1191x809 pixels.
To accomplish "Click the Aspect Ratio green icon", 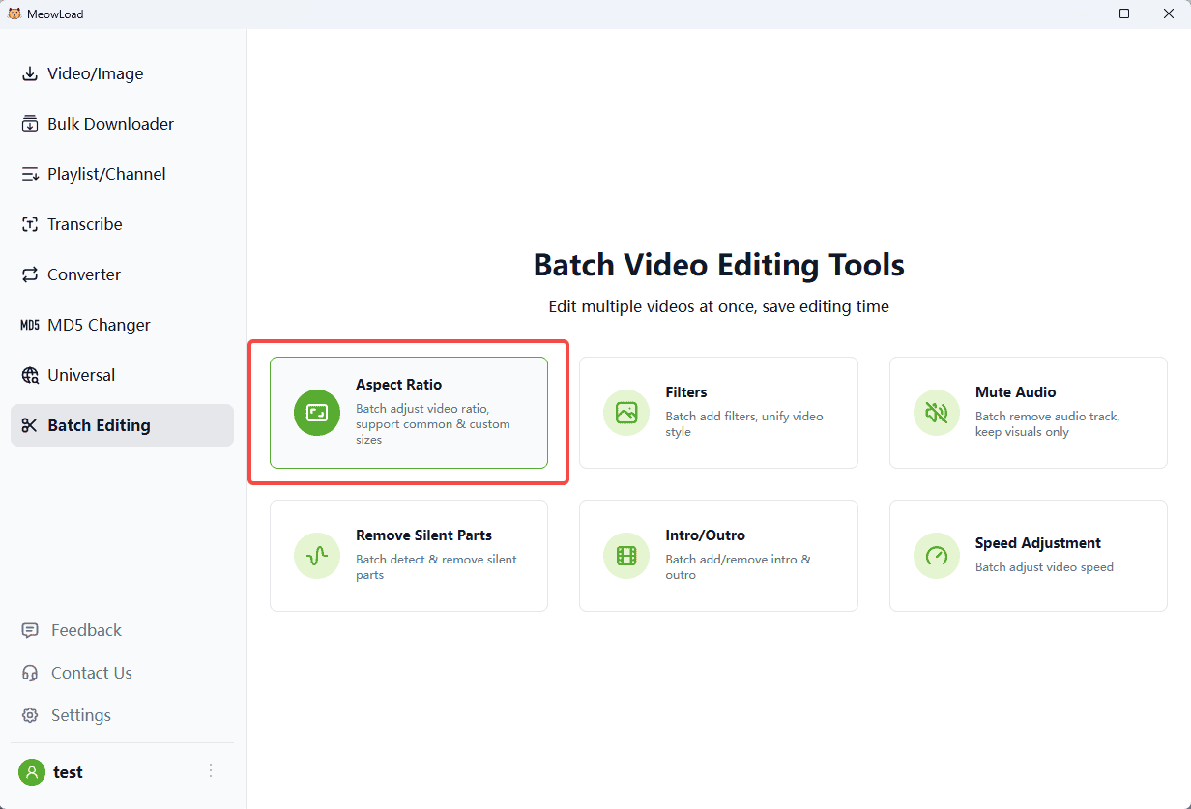I will click(317, 413).
